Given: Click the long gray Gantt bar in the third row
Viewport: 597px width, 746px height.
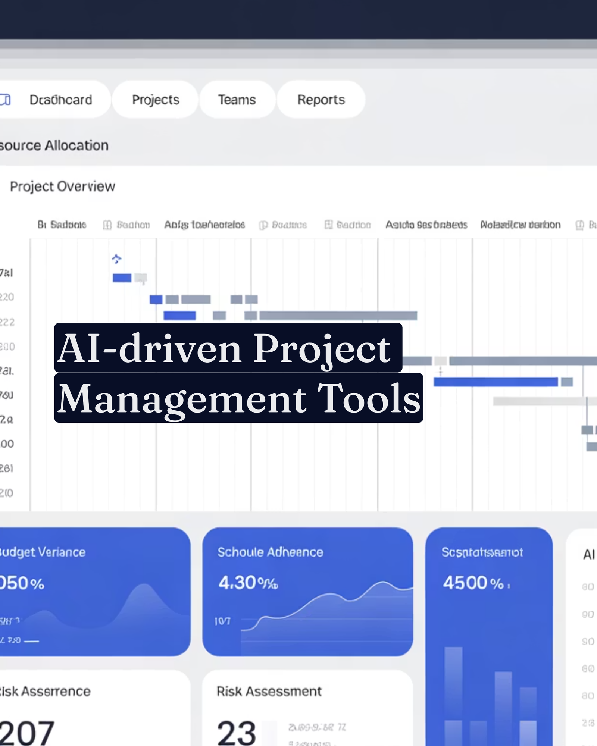Looking at the screenshot, I should [338, 316].
